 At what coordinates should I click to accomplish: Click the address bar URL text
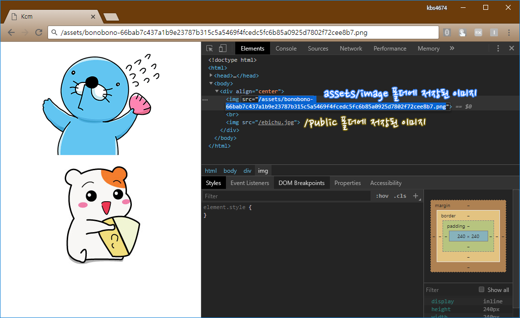pyautogui.click(x=214, y=32)
